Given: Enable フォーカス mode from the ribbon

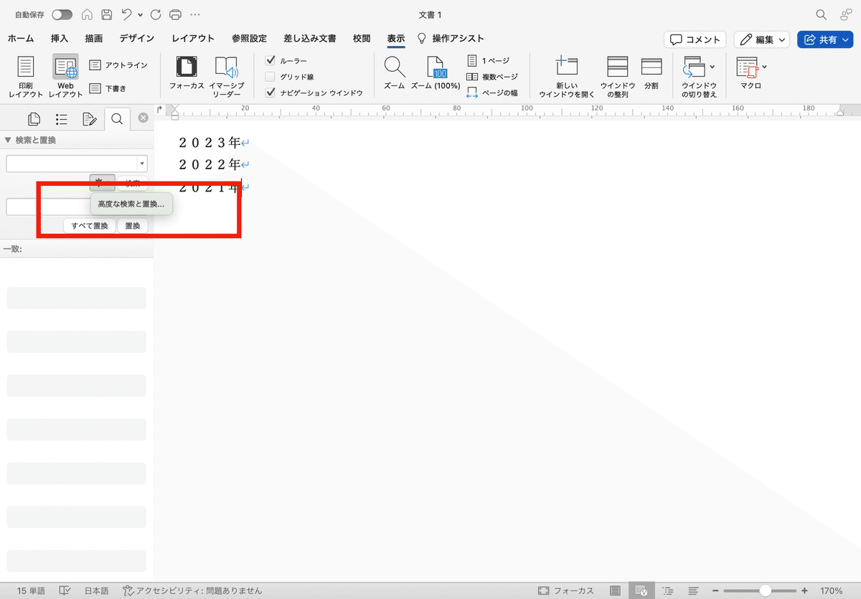Looking at the screenshot, I should (187, 73).
